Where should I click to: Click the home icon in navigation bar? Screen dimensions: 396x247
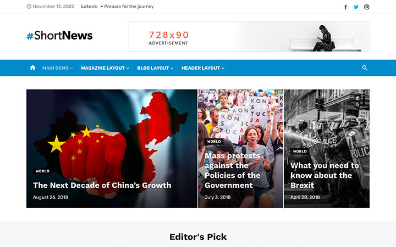pyautogui.click(x=32, y=68)
